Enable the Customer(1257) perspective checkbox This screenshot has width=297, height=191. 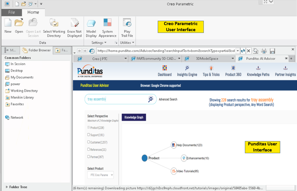click(89, 142)
